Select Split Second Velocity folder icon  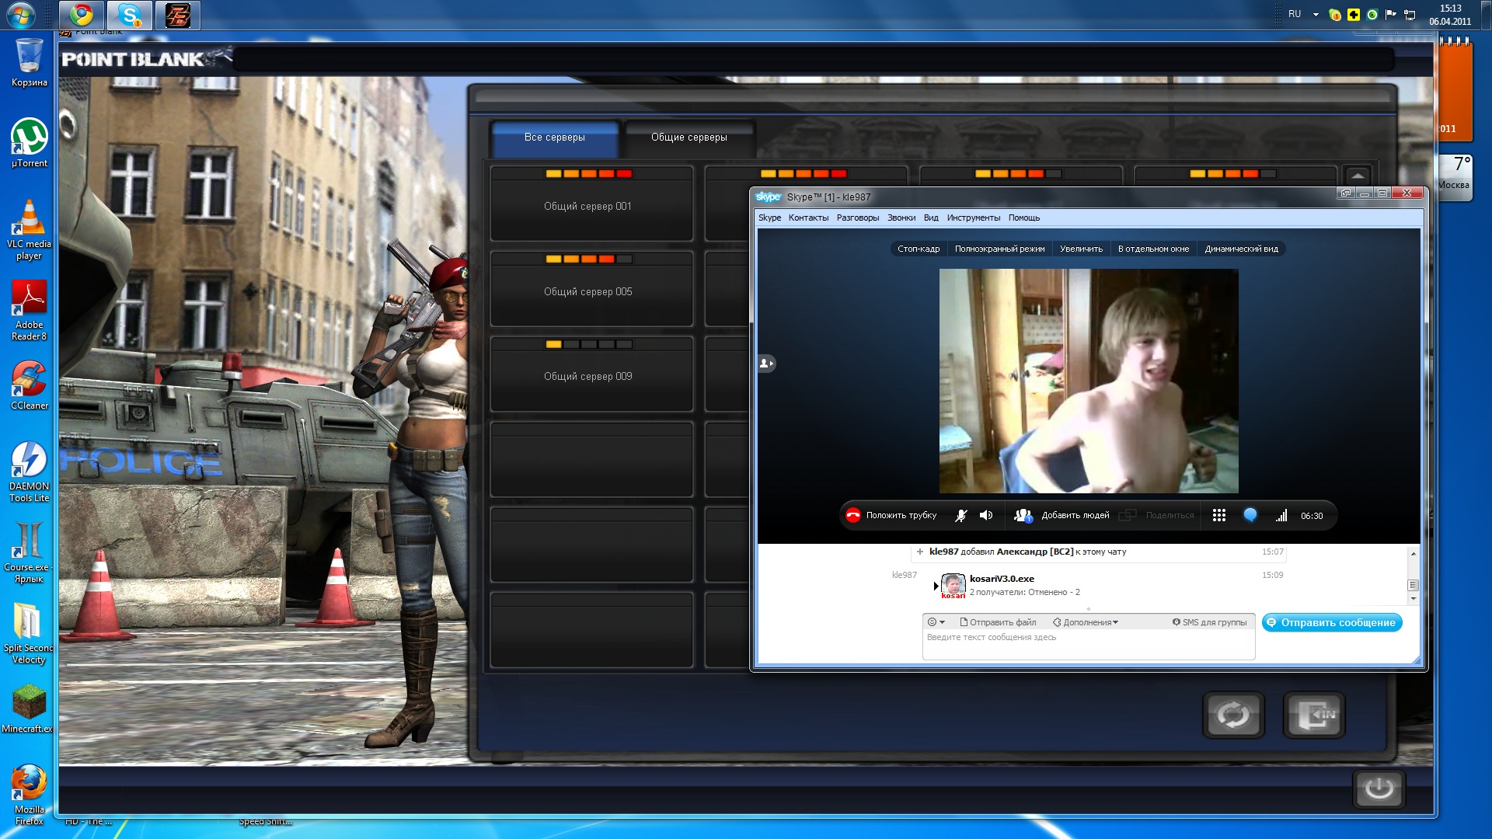click(29, 634)
